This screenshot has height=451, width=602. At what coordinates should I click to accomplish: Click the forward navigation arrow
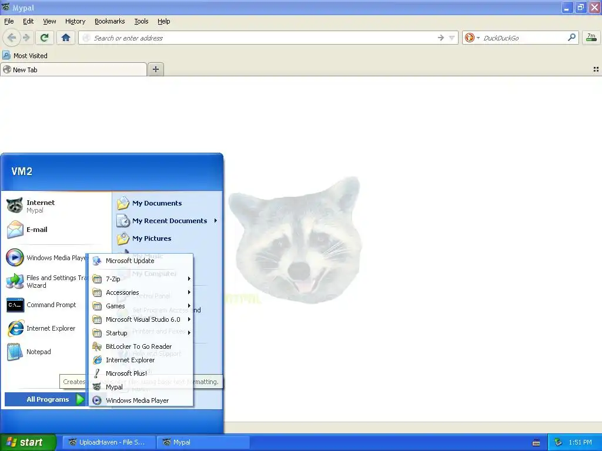[26, 38]
